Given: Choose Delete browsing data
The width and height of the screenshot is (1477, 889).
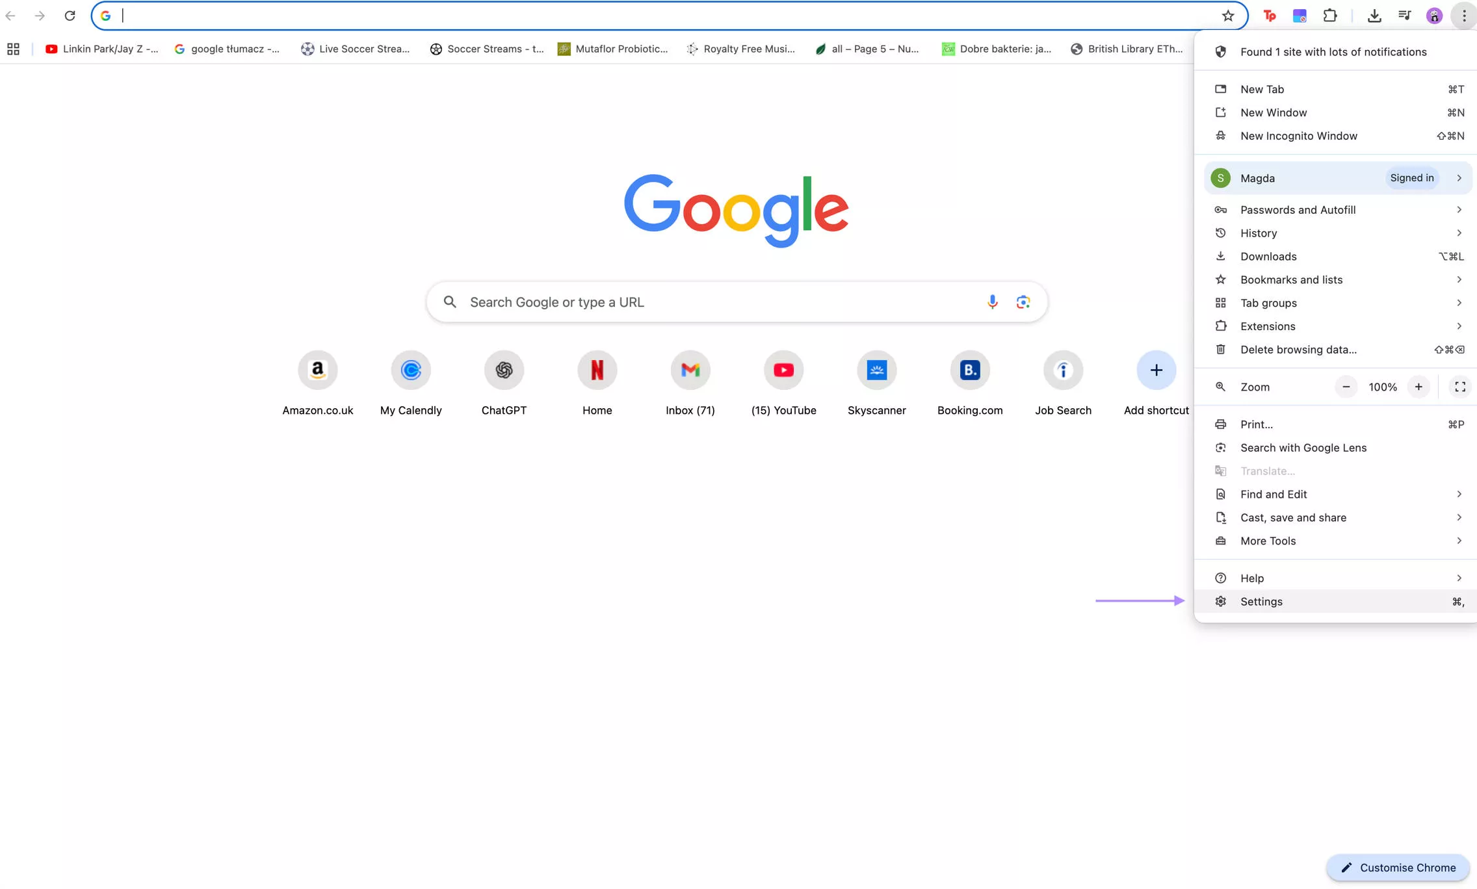Looking at the screenshot, I should [1337, 350].
